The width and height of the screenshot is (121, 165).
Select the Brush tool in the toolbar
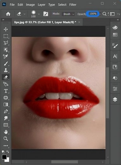point(6,63)
